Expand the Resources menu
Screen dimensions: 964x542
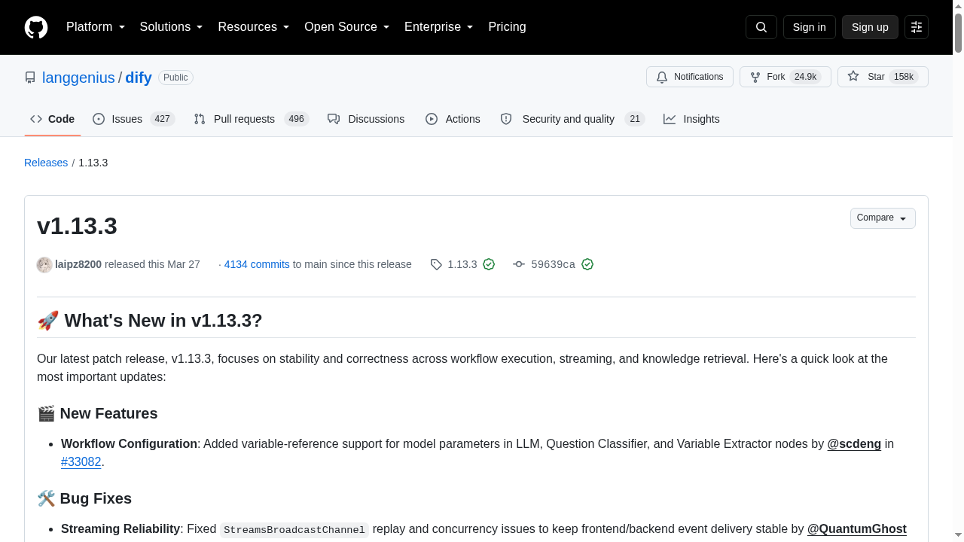click(254, 27)
